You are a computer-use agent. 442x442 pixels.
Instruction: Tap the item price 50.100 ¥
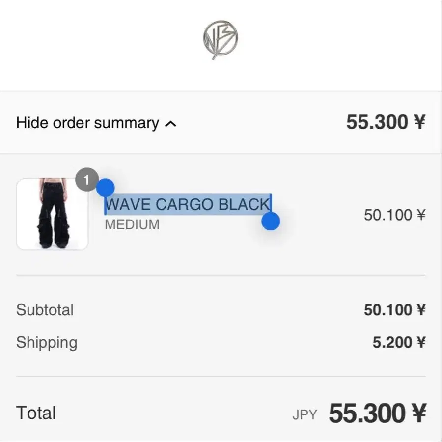395,215
